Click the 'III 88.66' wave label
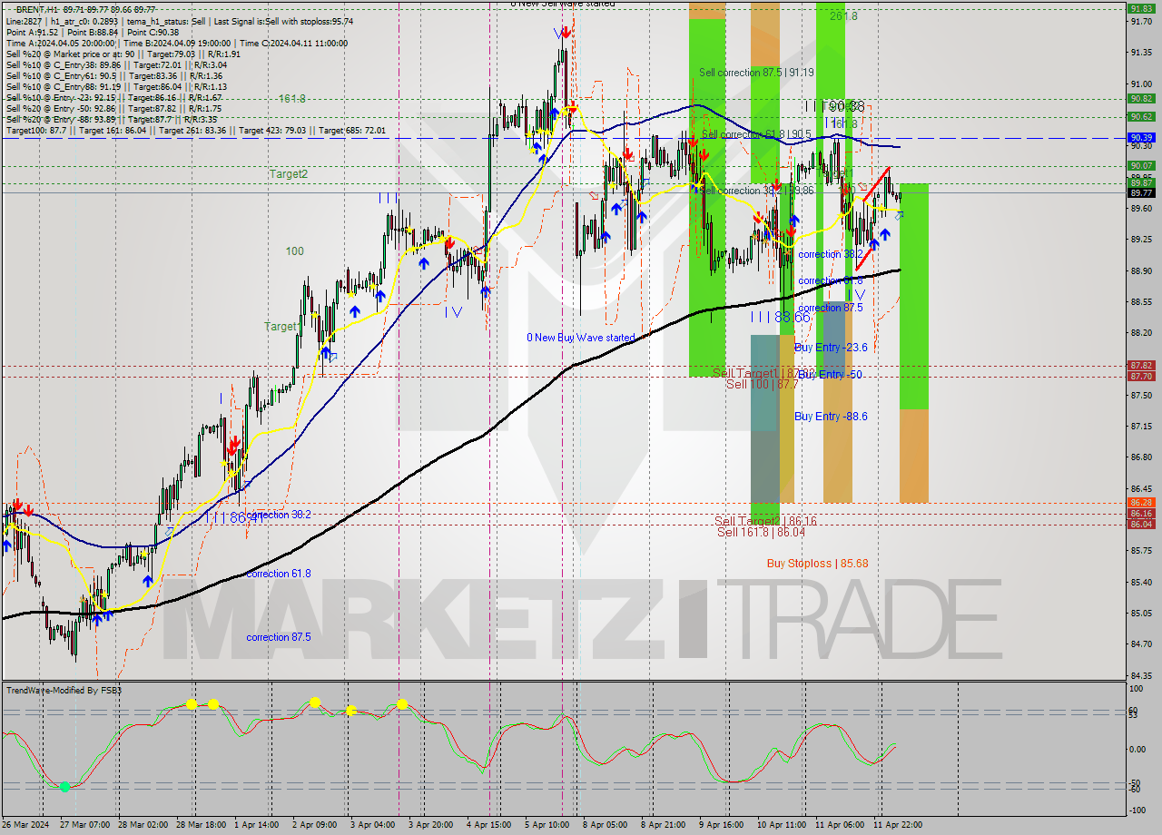The height and width of the screenshot is (835, 1162). 780,317
